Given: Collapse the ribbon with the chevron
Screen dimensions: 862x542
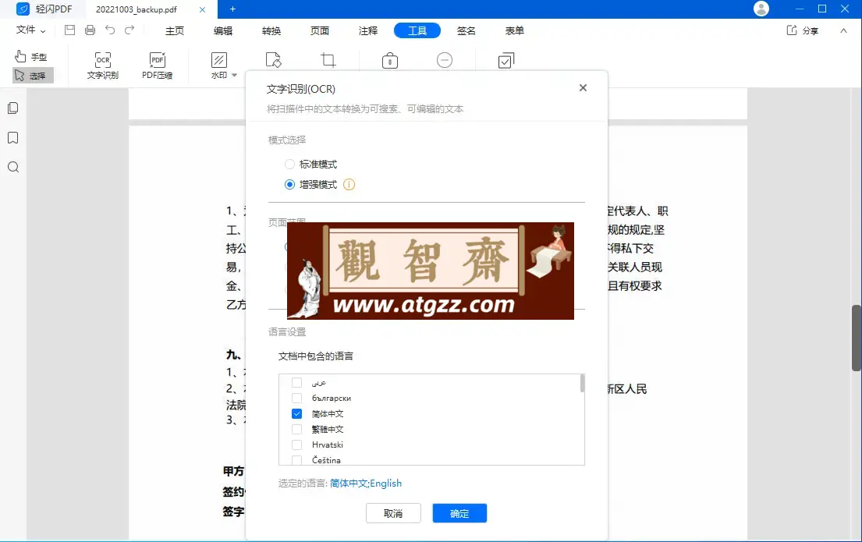Looking at the screenshot, I should point(843,30).
